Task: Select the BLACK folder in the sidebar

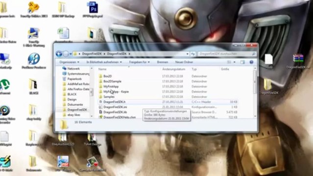Action: (70, 94)
